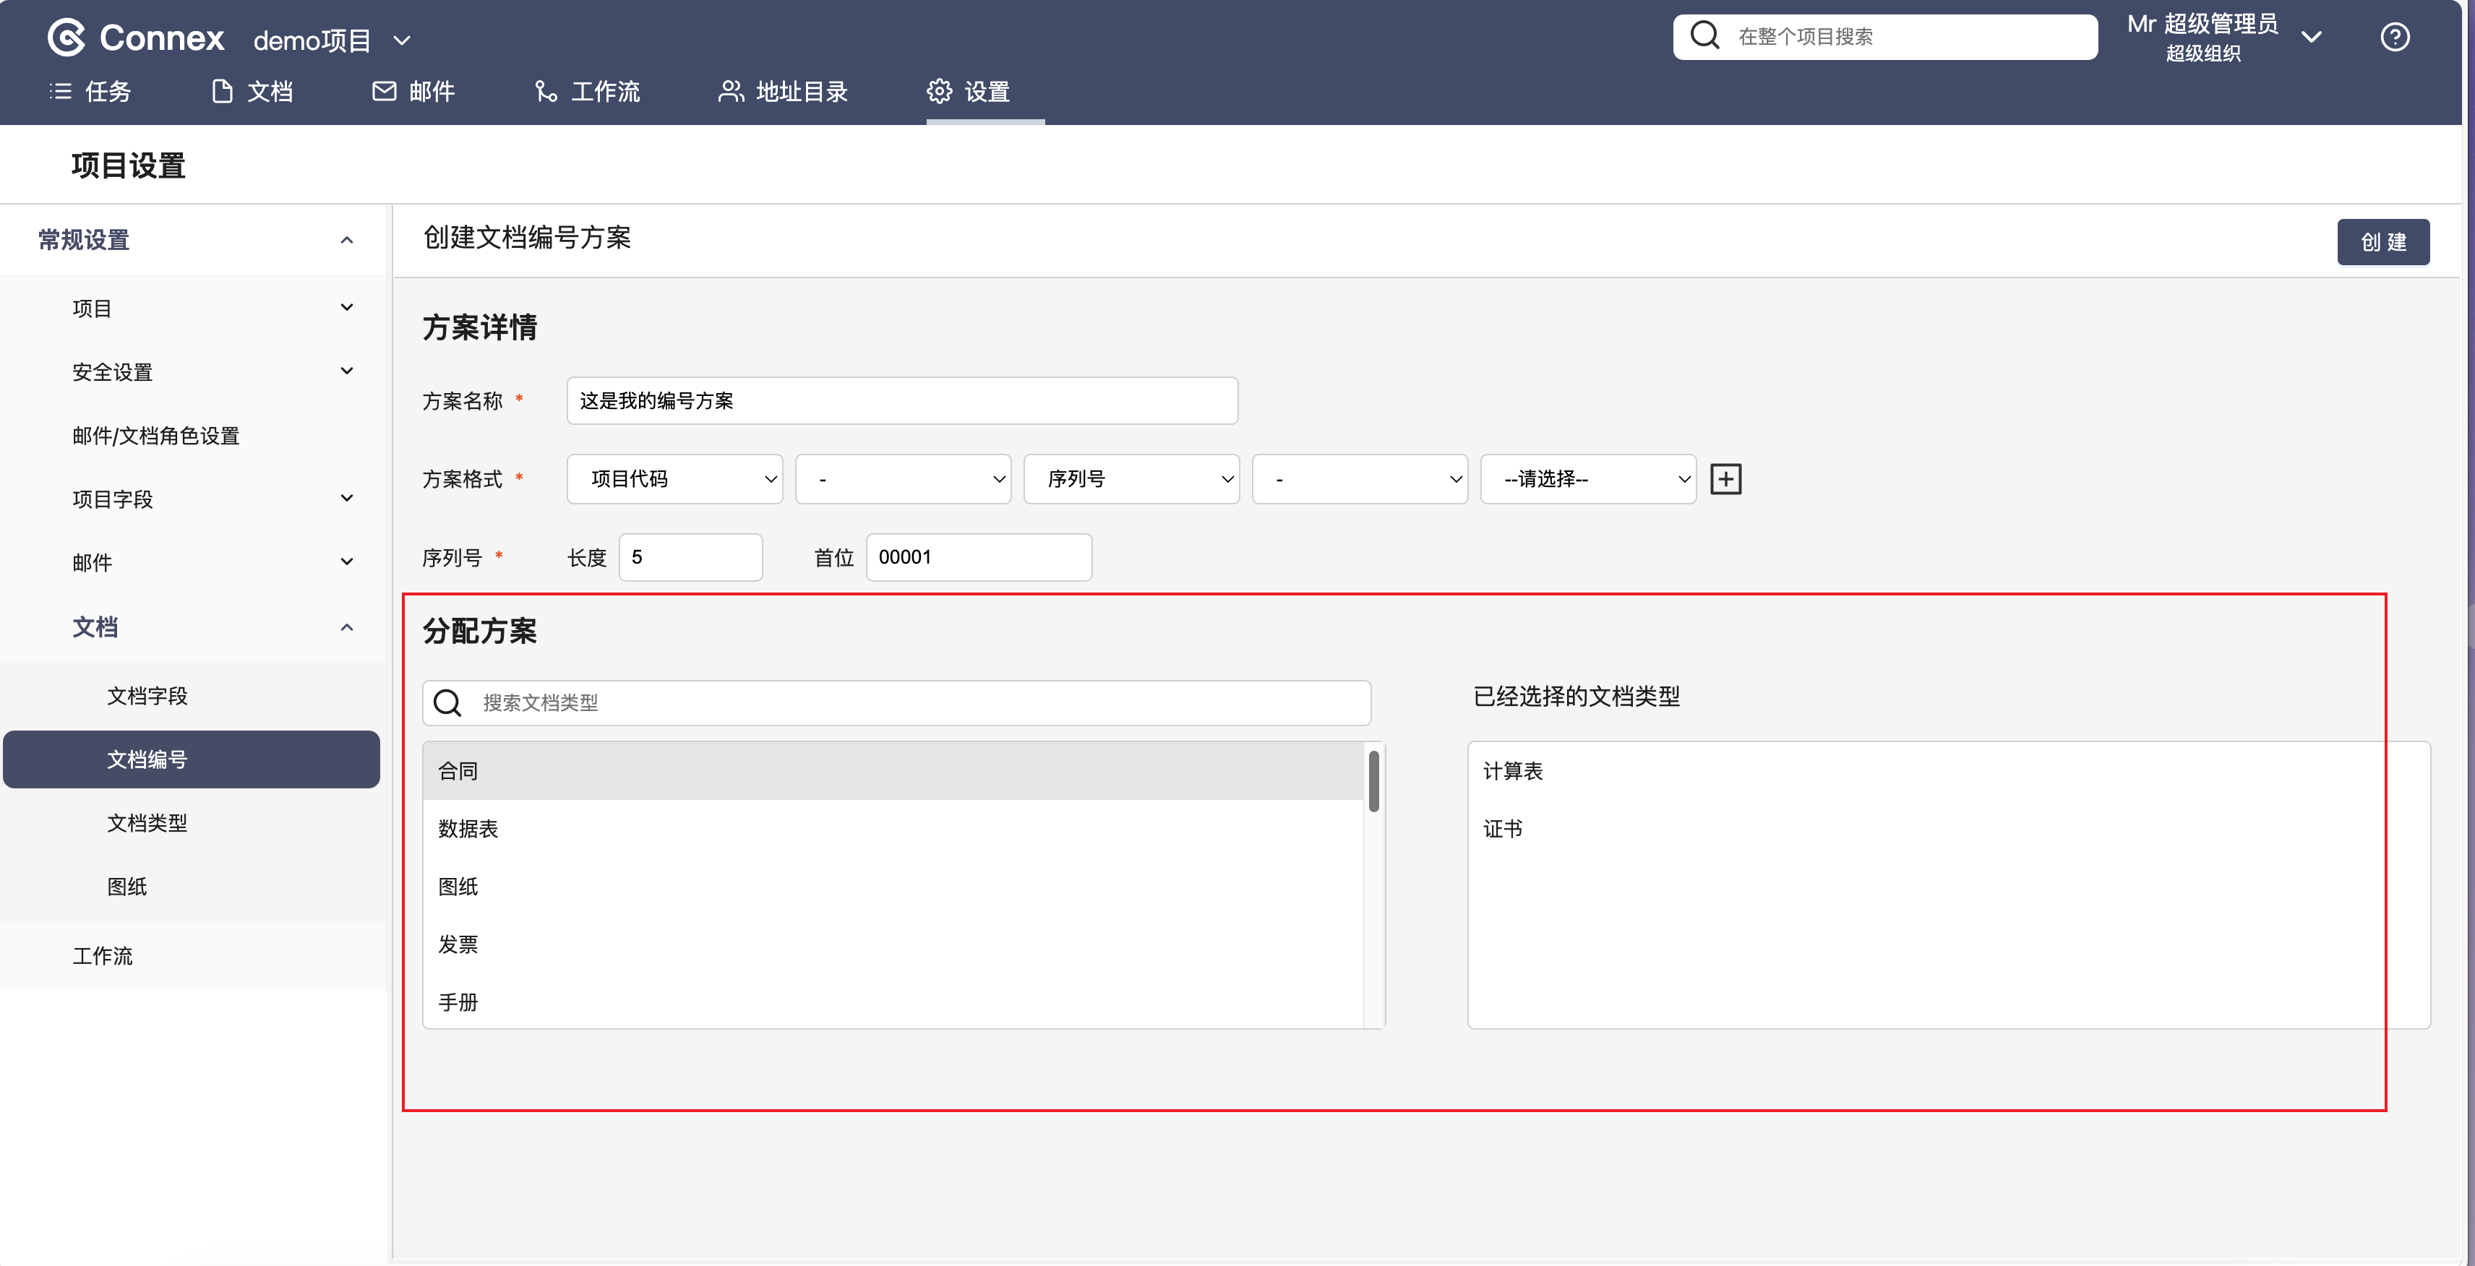The image size is (2475, 1266).
Task: Click the search icon in project search
Action: [1704, 35]
